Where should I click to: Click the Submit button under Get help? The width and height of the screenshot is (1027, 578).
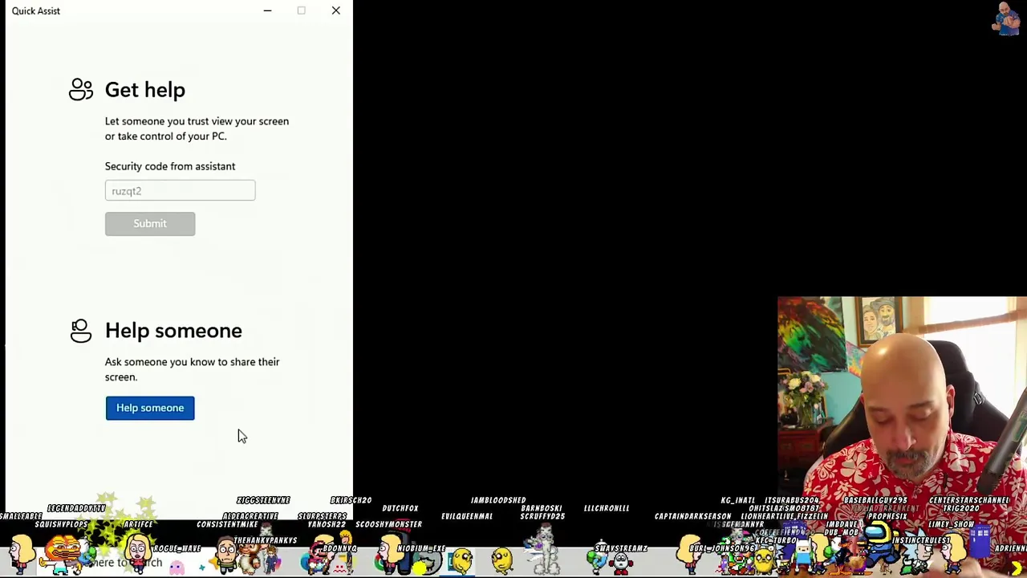150,224
